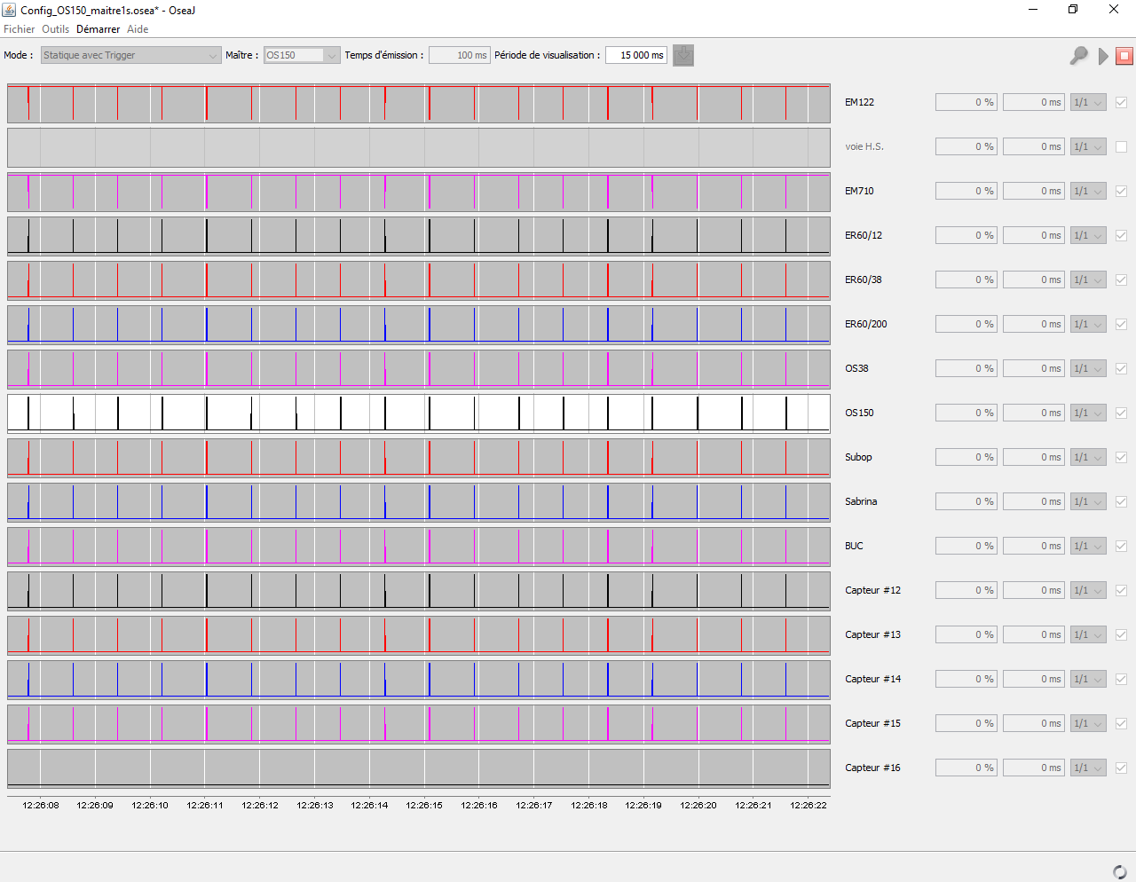This screenshot has width=1136, height=882.
Task: Open the 1/1 dropdown for Sabrina
Action: point(1088,501)
